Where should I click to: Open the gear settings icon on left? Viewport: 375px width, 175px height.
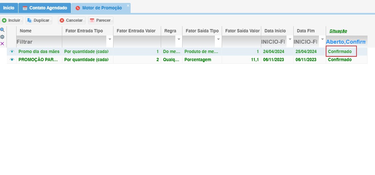tap(2, 37)
